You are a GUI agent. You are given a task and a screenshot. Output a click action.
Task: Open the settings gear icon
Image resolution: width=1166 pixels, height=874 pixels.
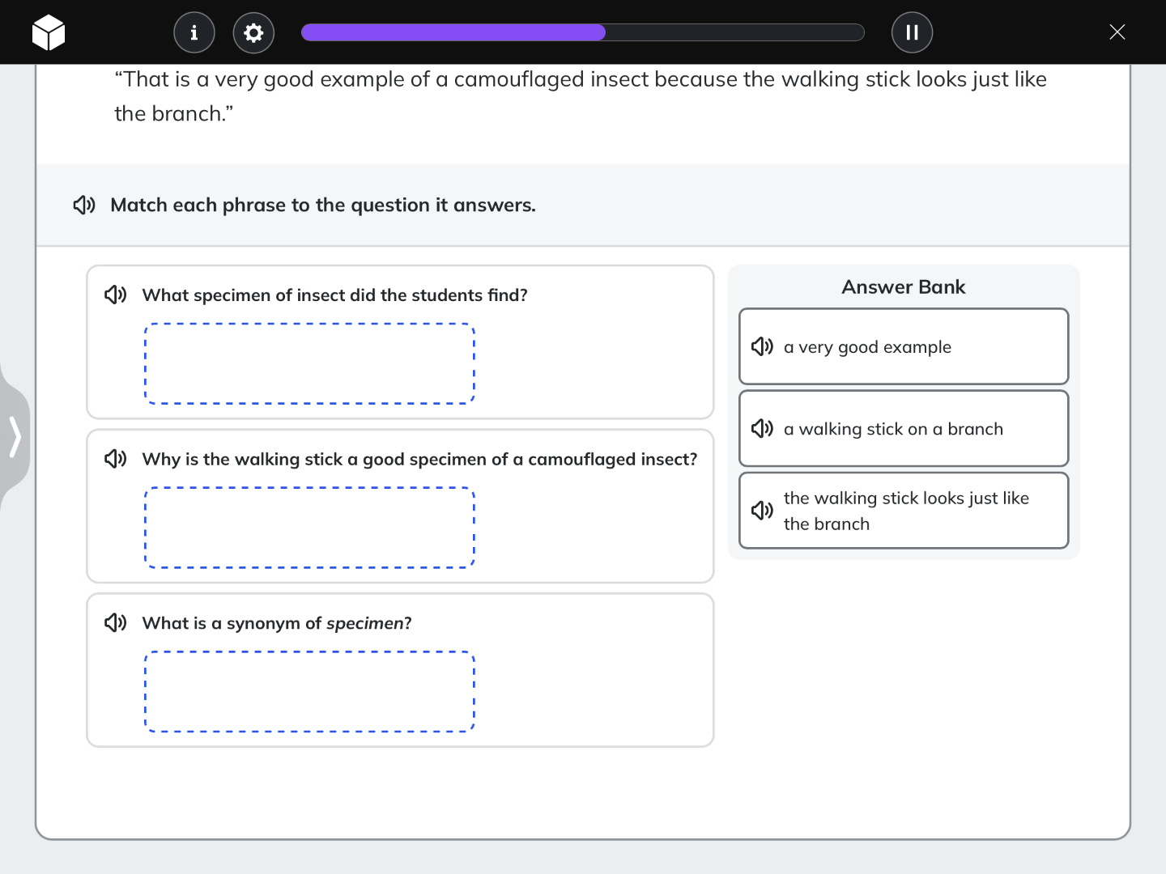coord(253,32)
